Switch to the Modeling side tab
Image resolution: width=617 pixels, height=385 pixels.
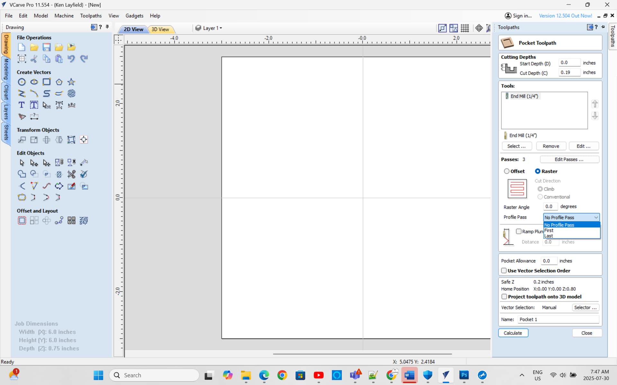coord(6,69)
